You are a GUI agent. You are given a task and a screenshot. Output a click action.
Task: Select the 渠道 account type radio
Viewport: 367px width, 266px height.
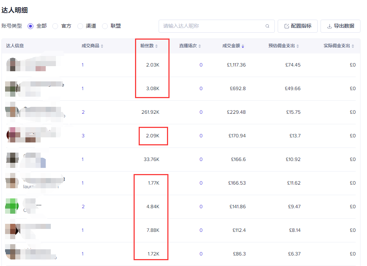click(80, 26)
